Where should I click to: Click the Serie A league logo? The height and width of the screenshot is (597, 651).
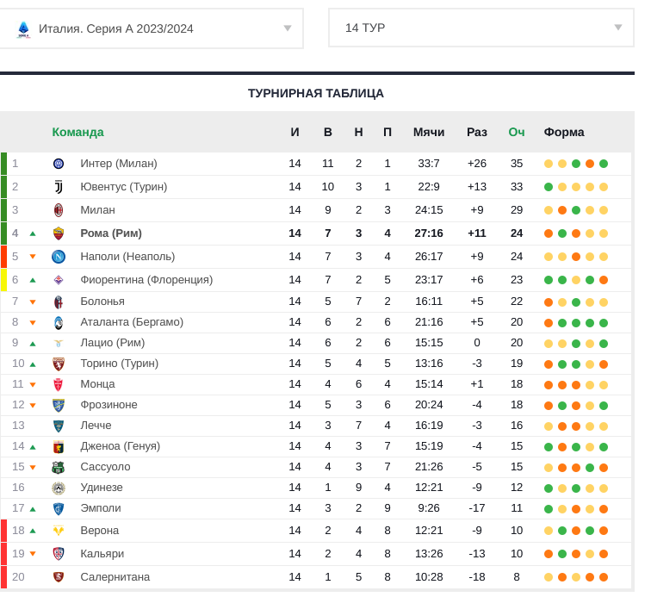[x=23, y=28]
